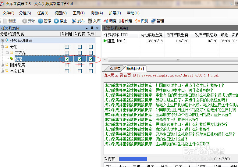
Task: Click the 分组 folder icon
Action: pyautogui.click(x=6, y=46)
